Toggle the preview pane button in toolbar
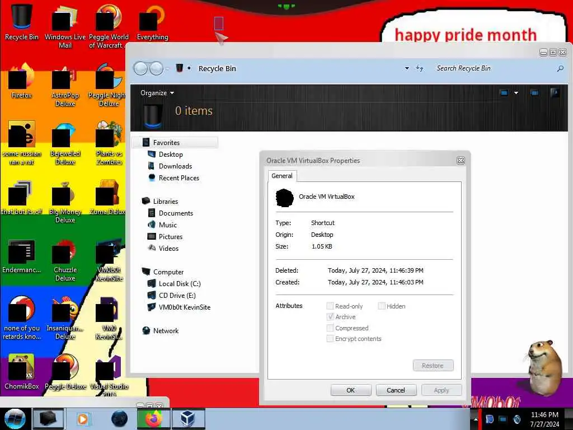Image resolution: width=573 pixels, height=430 pixels. [x=534, y=93]
